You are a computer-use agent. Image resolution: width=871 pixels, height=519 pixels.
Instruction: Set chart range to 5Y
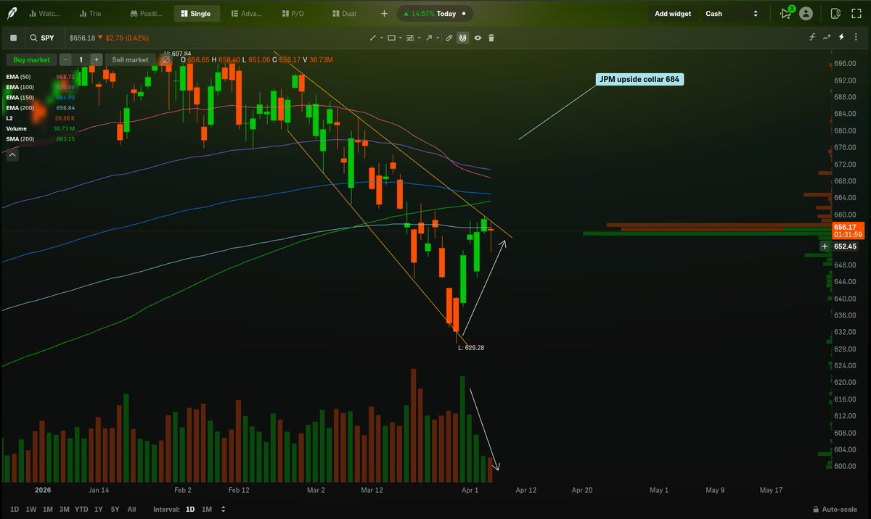click(x=115, y=510)
